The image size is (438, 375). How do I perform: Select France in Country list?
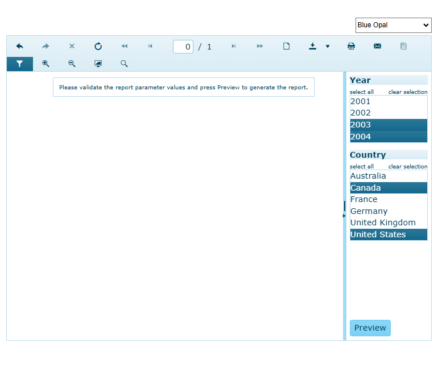389,199
